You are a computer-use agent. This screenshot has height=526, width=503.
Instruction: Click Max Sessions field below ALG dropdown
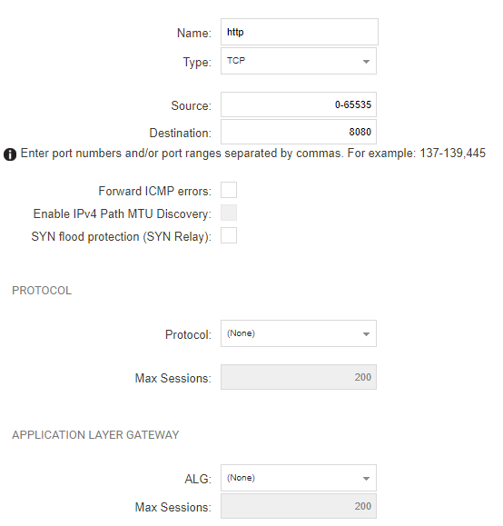pyautogui.click(x=299, y=506)
